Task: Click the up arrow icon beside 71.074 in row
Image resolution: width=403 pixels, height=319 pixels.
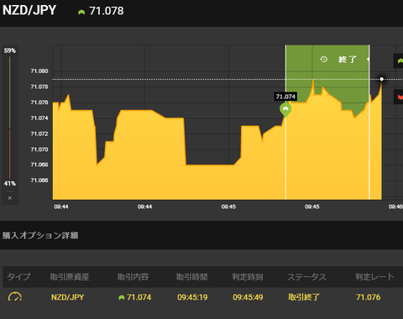Action: tap(122, 297)
